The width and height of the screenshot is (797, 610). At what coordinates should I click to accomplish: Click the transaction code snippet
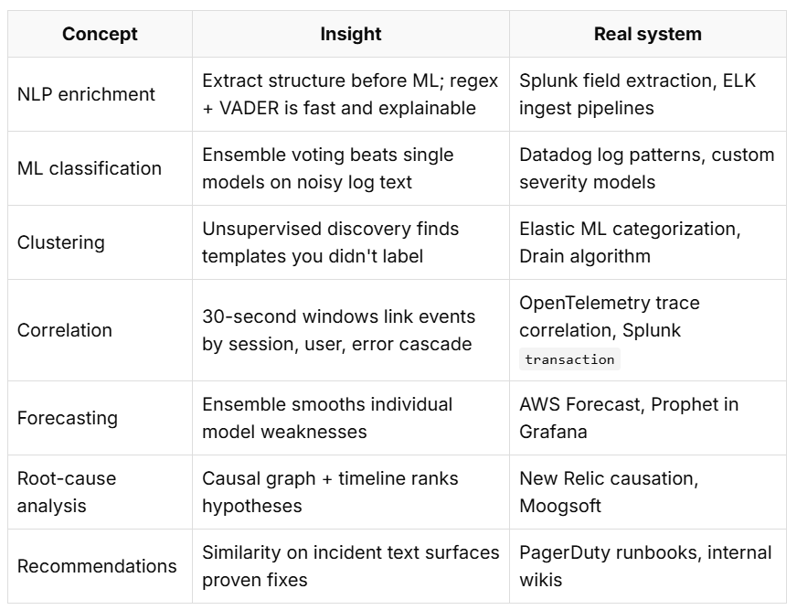(x=569, y=359)
